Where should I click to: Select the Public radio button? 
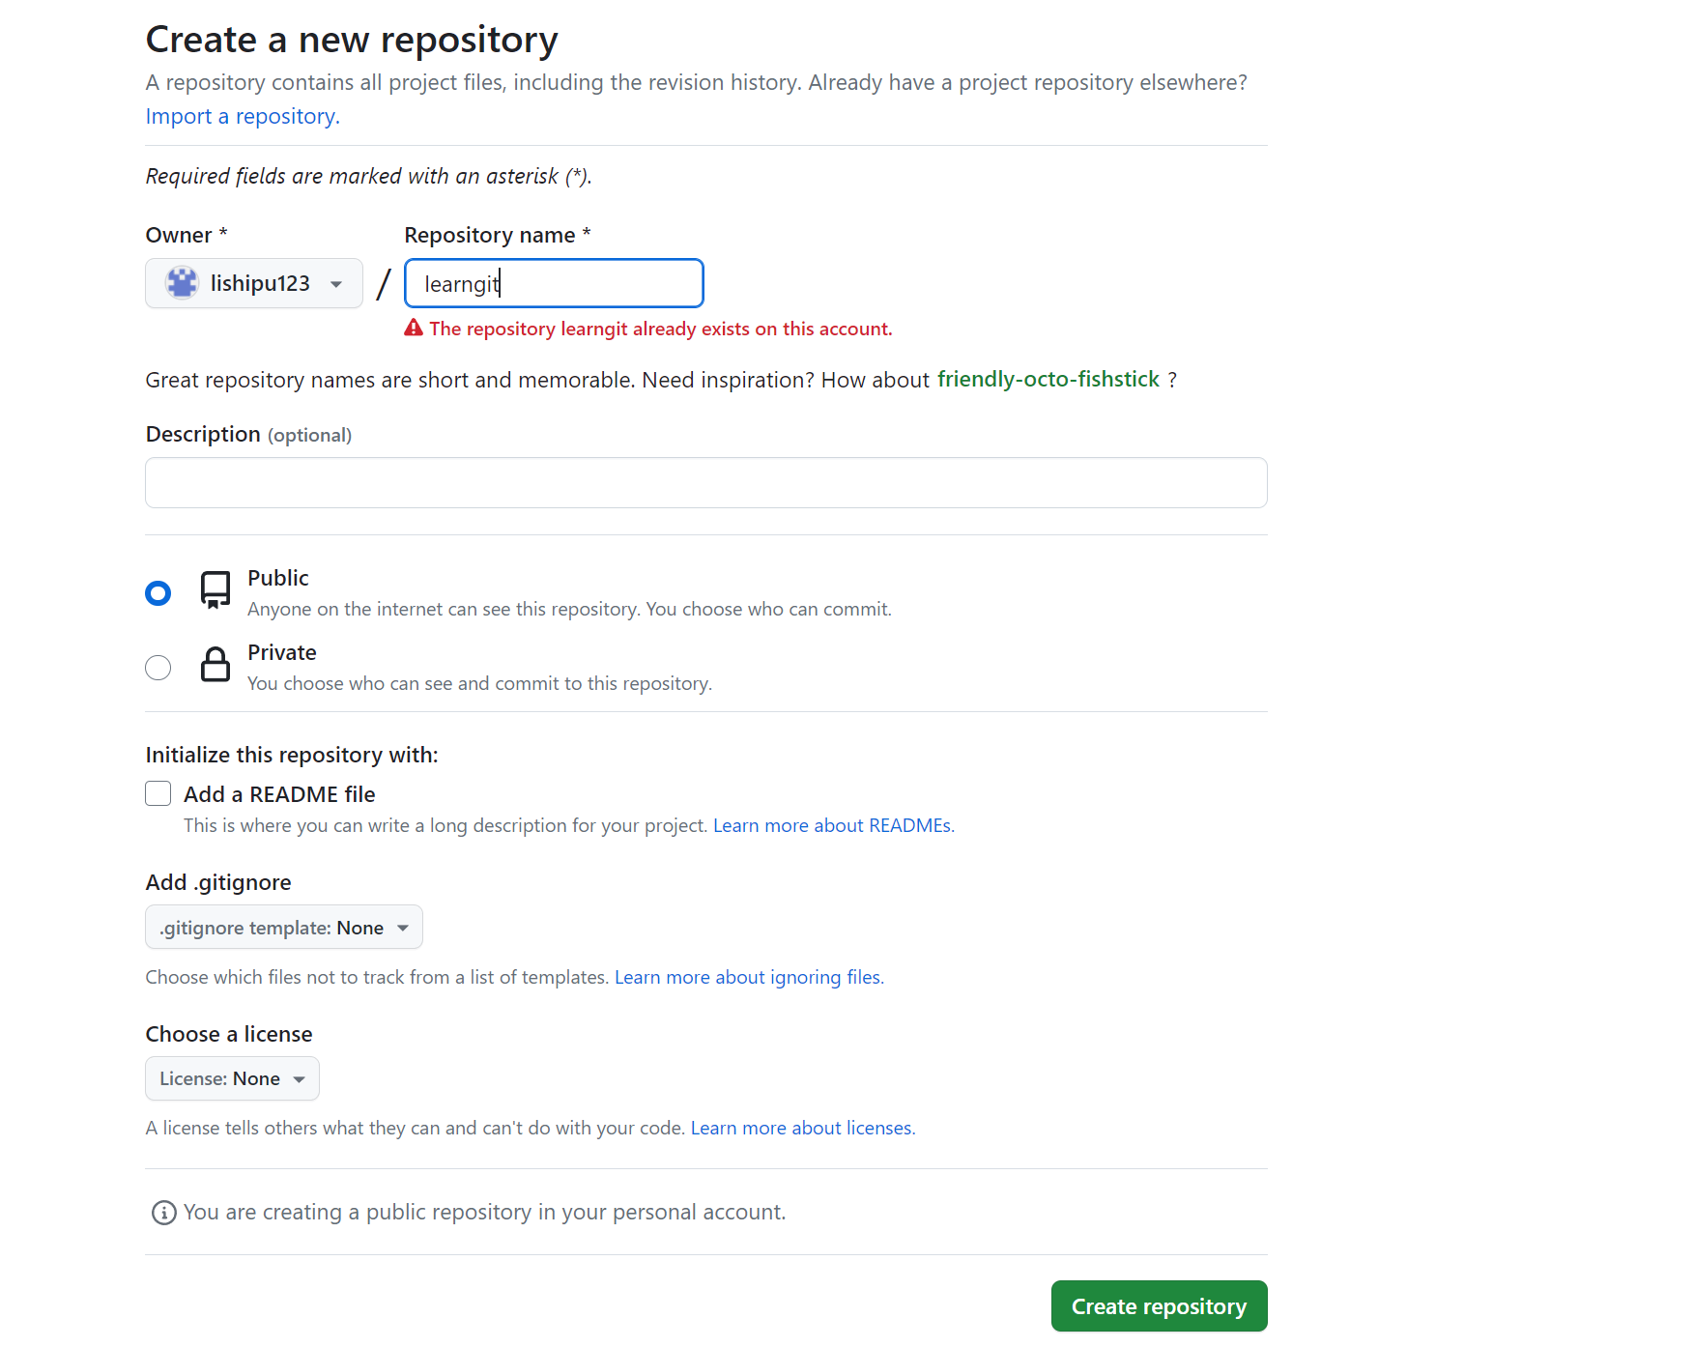point(158,592)
